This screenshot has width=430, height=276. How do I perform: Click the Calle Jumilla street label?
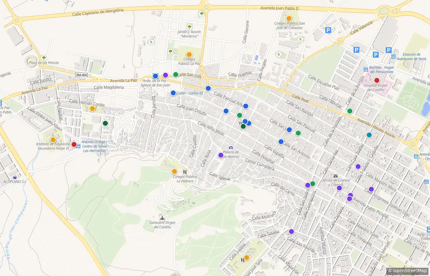coord(154,106)
